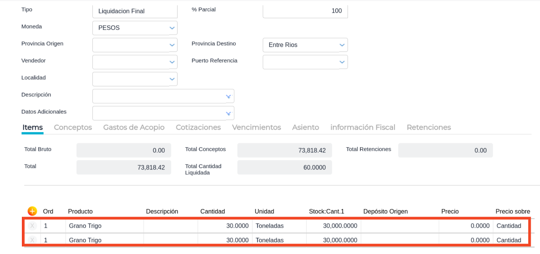
Task: Open the Provincia Origen dropdown
Action: tap(135, 45)
